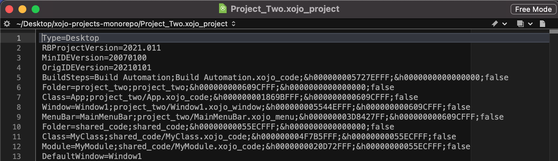Image resolution: width=558 pixels, height=161 pixels.
Task: Click the green document proxy icon in title
Action: (223, 9)
